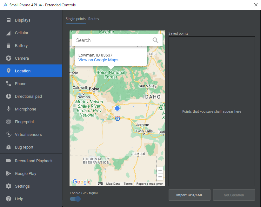Screen dimensions: 261x207
Task: Click the Settings gear icon
Action: (9, 186)
